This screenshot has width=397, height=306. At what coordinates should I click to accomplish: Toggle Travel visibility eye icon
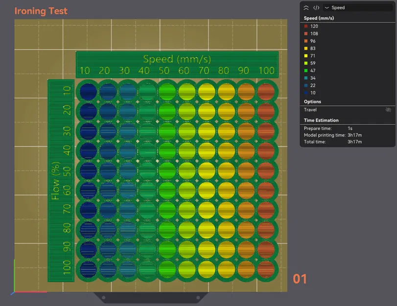point(388,110)
